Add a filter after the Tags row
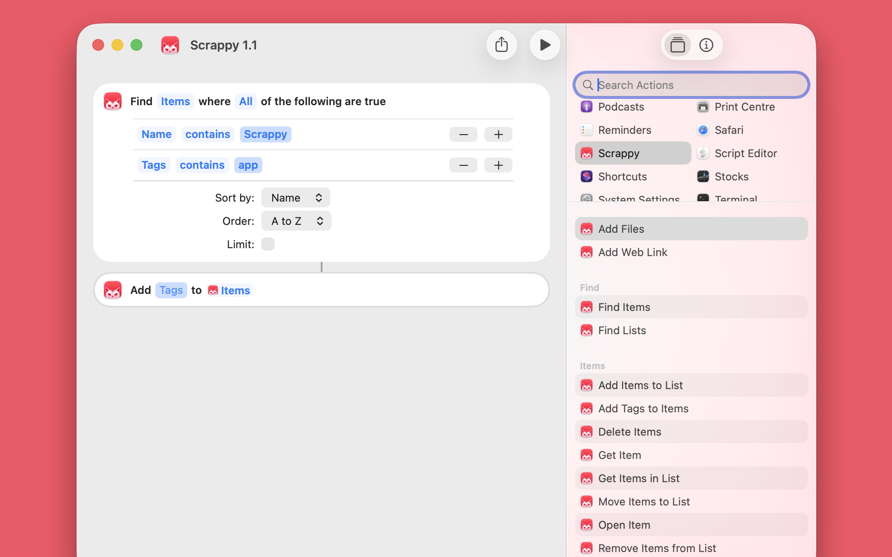 (498, 165)
